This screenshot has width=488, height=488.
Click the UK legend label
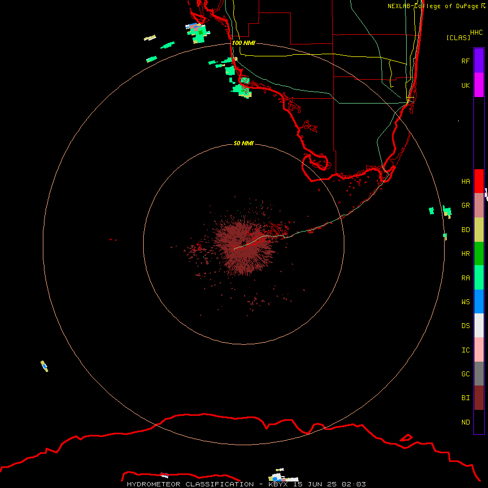pyautogui.click(x=465, y=85)
